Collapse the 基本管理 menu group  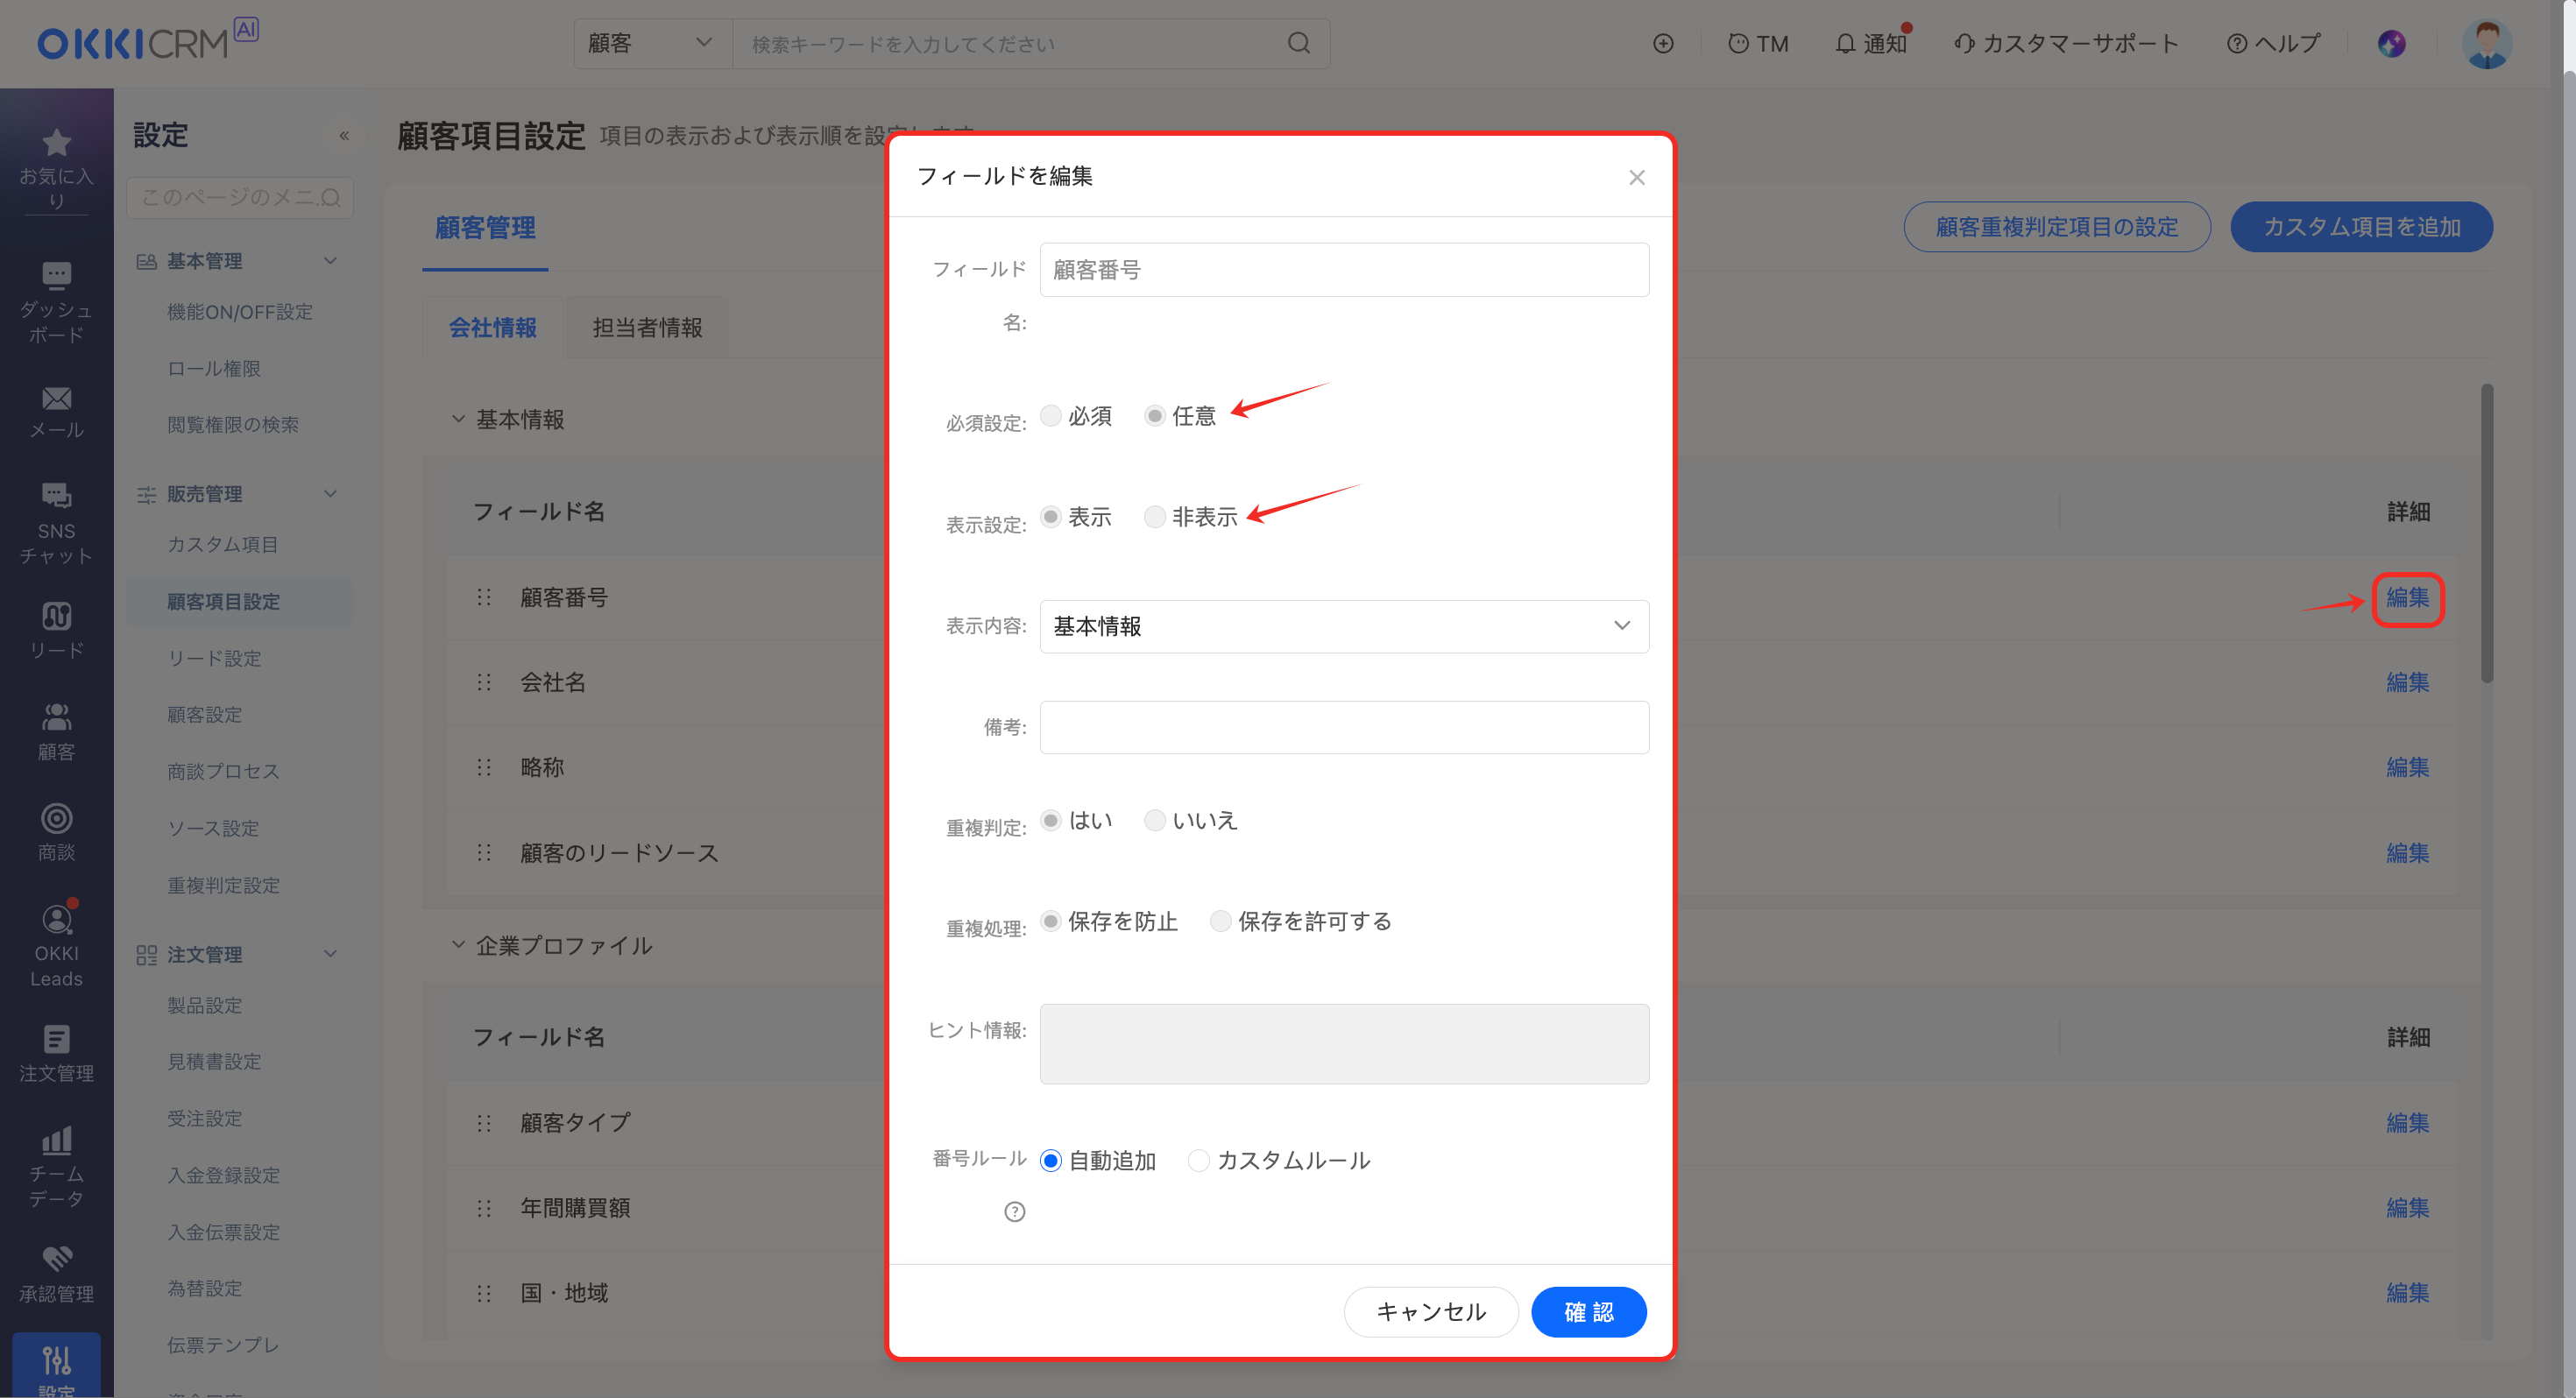coord(330,260)
